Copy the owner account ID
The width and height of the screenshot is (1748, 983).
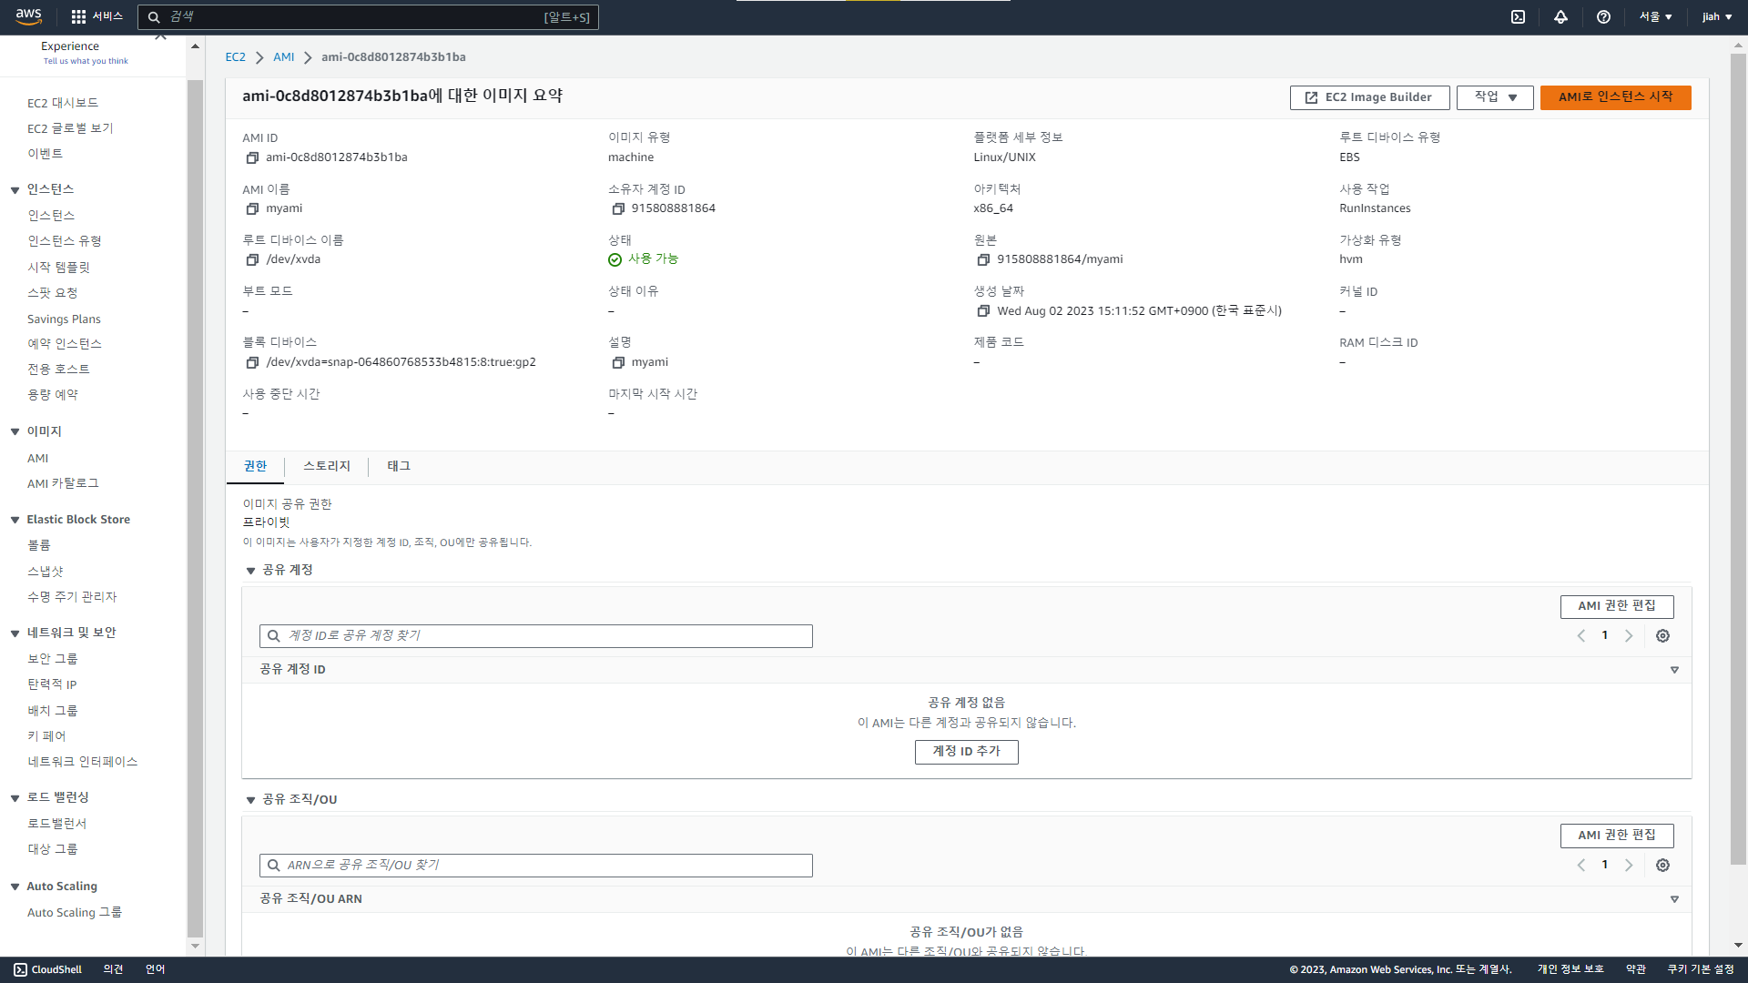(618, 208)
